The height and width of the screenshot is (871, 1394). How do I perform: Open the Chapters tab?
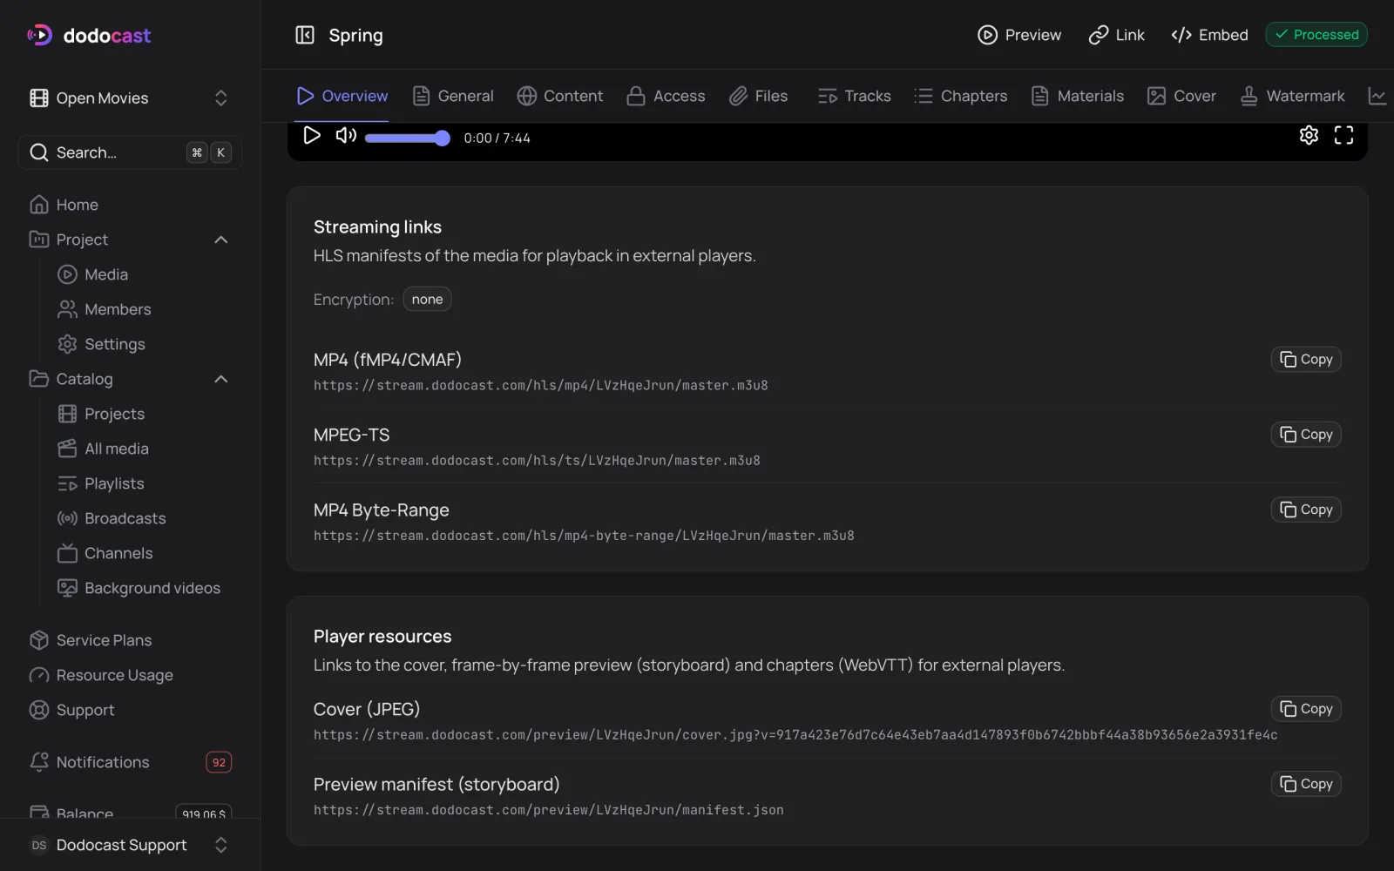[x=961, y=96]
